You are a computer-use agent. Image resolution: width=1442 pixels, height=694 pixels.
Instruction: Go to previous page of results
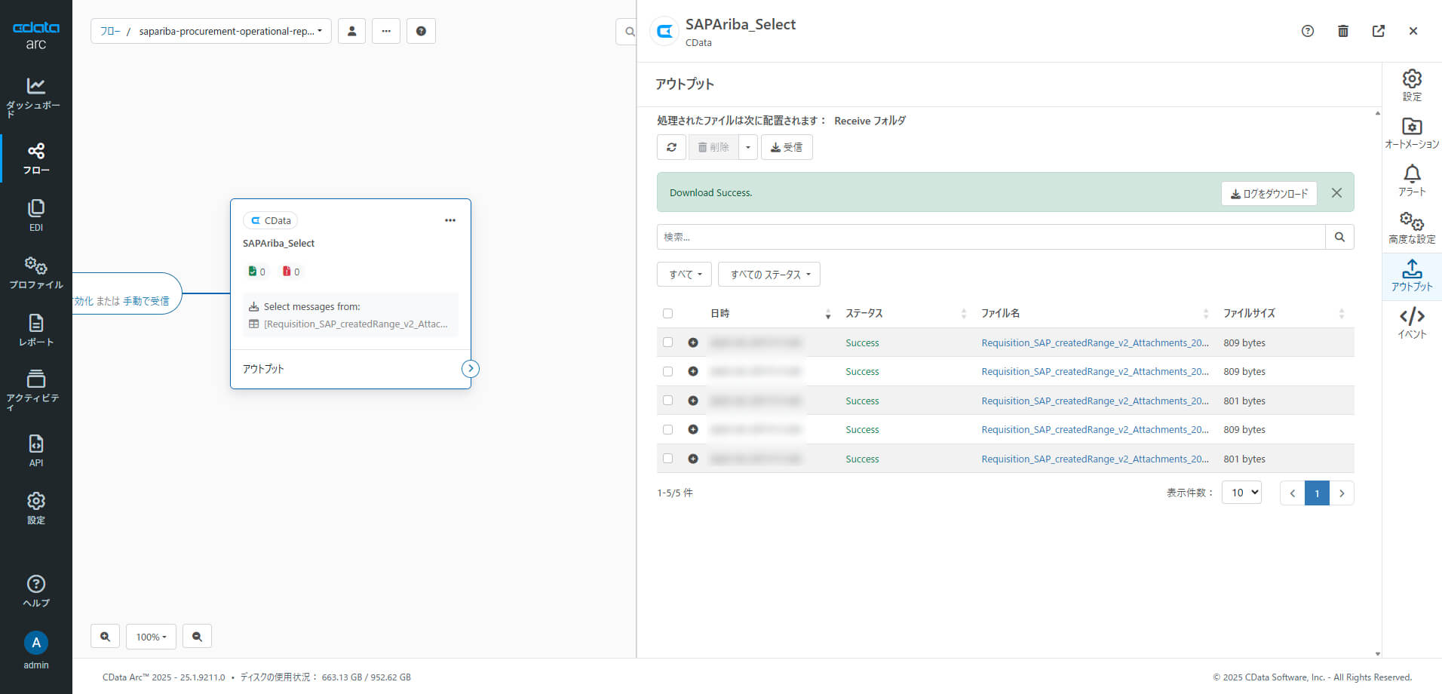[1293, 493]
